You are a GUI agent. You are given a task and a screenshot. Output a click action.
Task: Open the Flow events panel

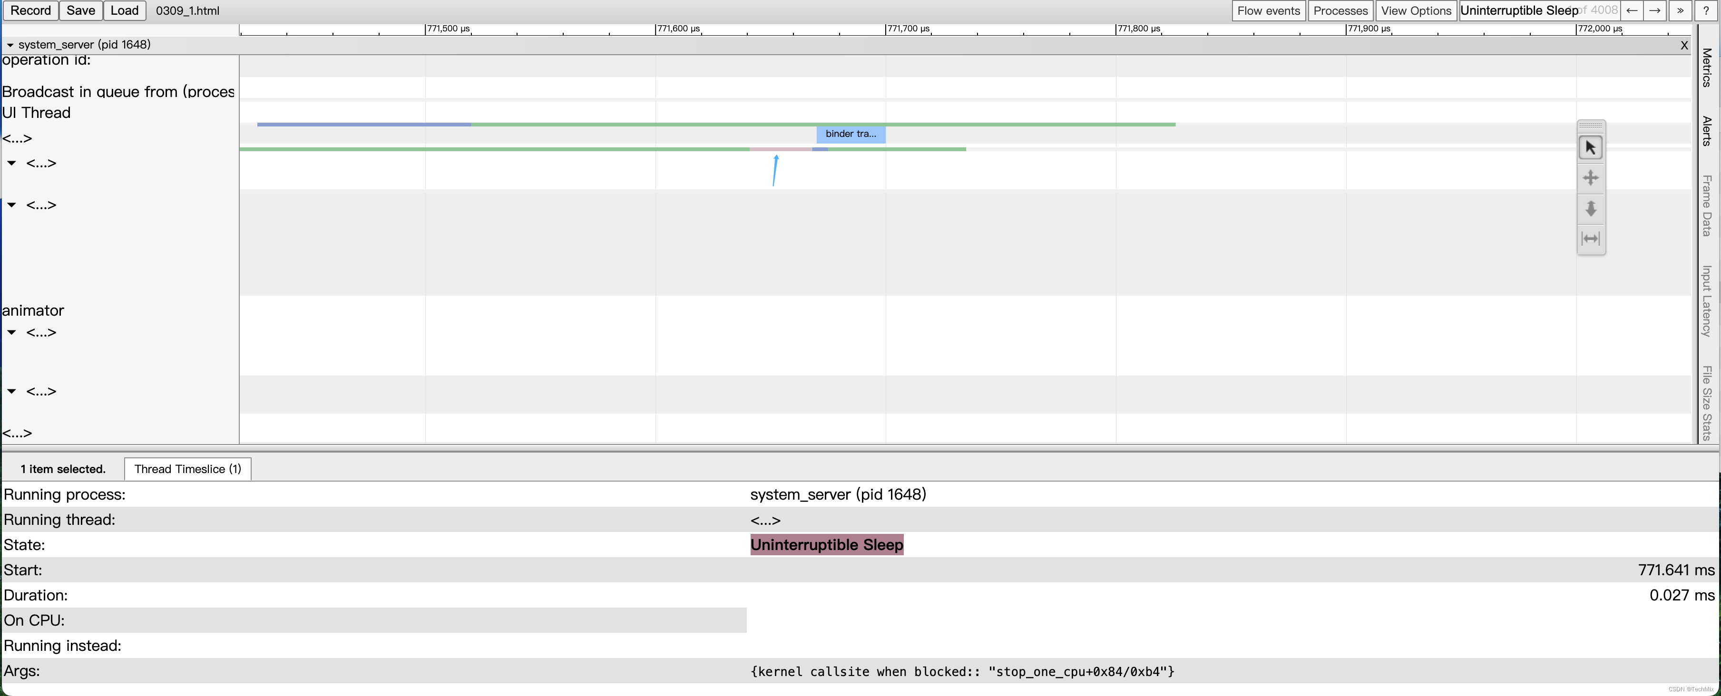click(x=1269, y=10)
